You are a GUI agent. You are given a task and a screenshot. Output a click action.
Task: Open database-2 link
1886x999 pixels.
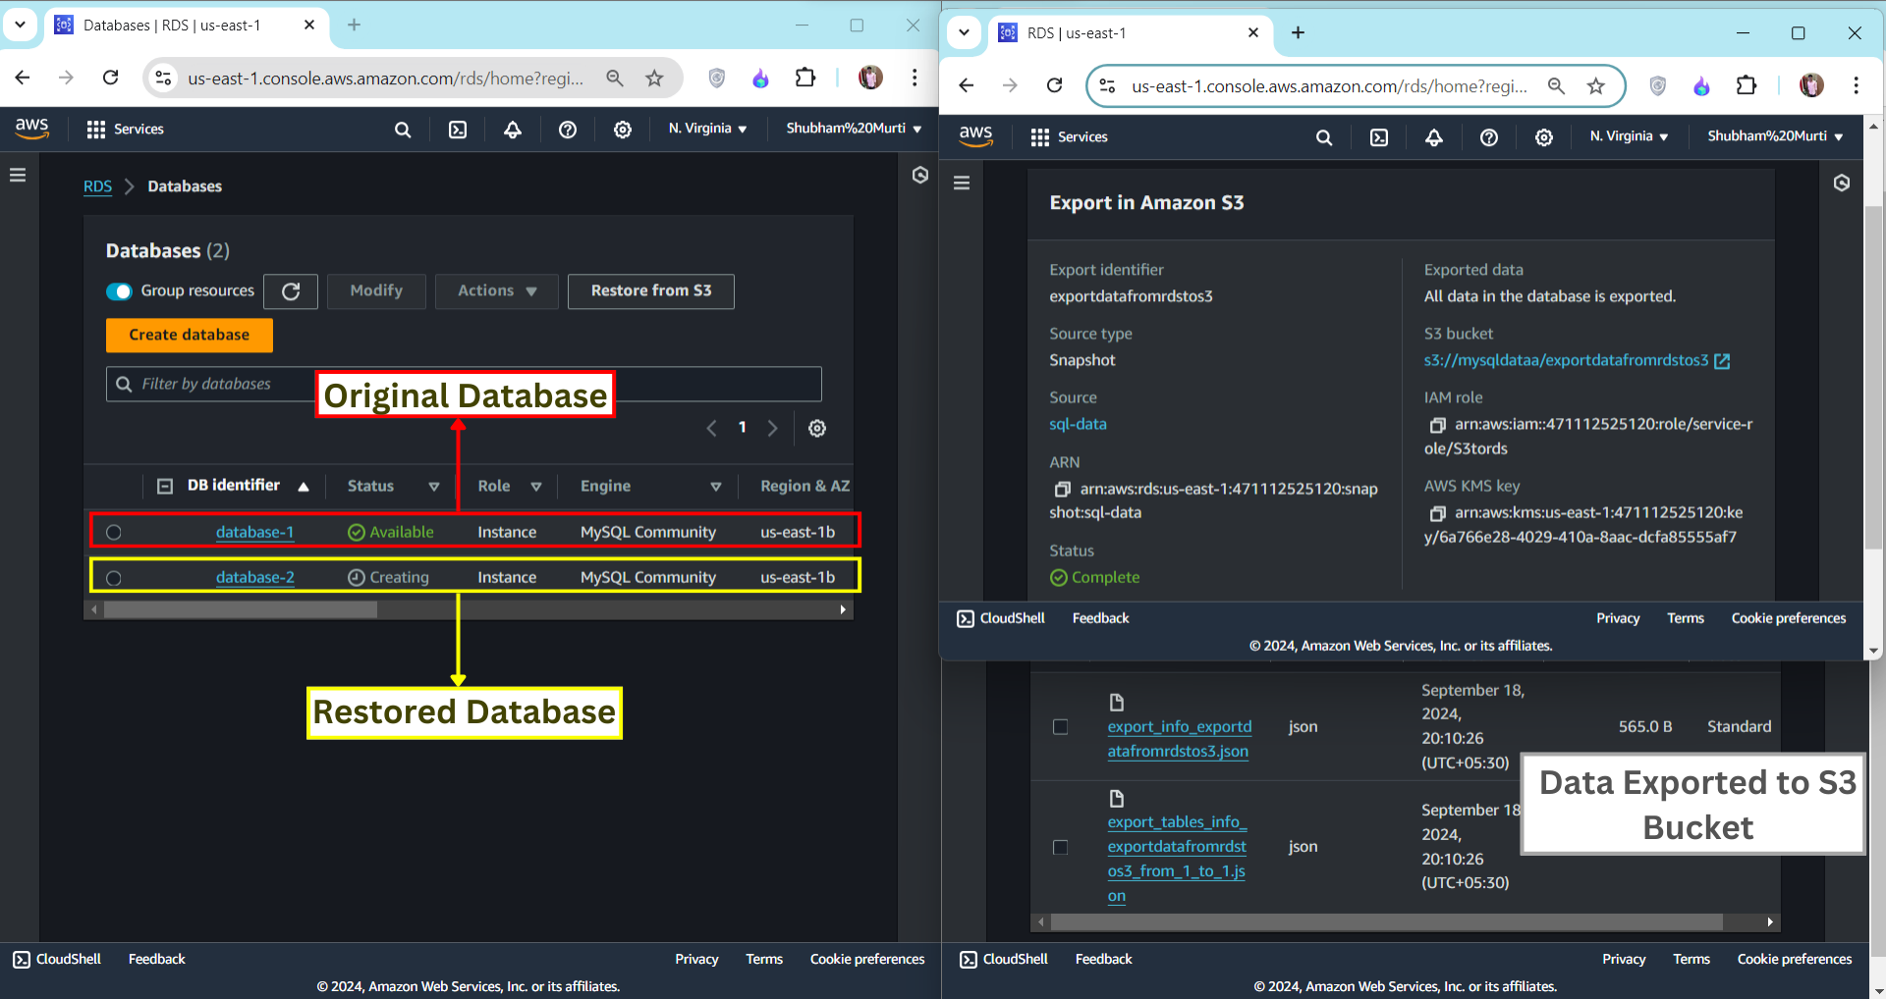255,577
